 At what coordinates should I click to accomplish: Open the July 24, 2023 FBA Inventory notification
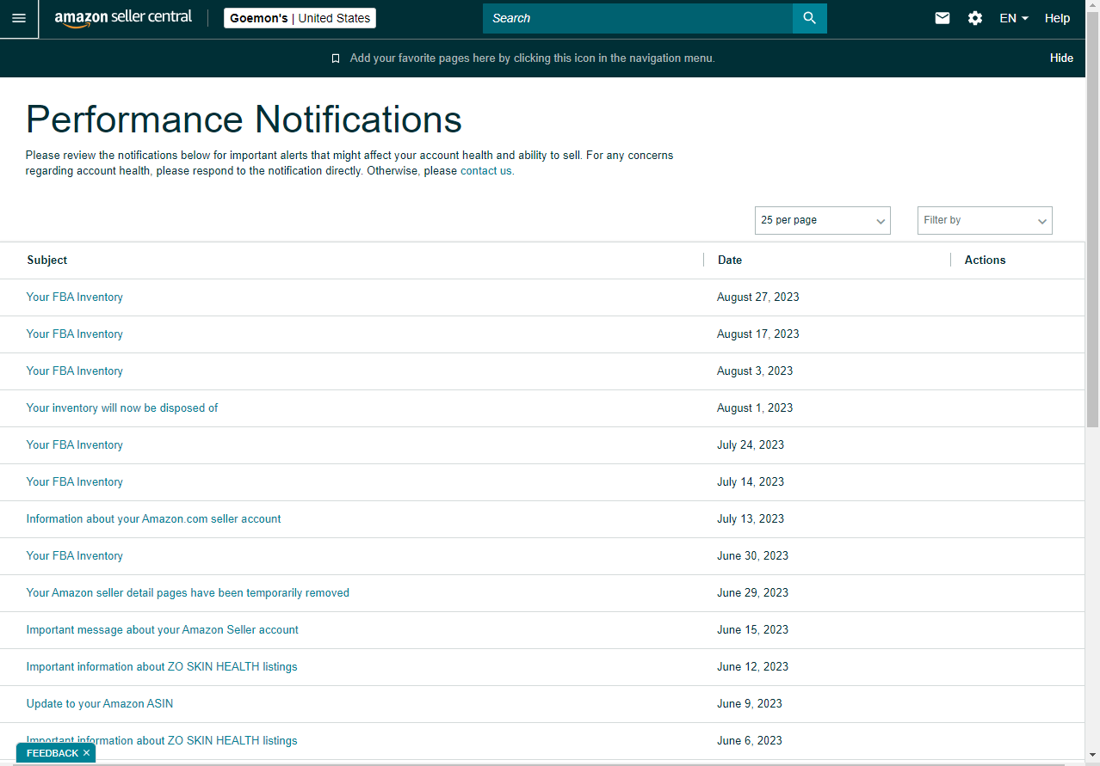pos(75,445)
